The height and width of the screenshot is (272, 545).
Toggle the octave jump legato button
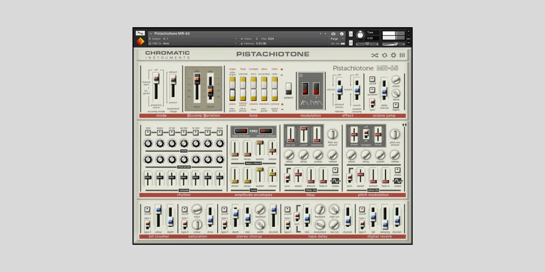396,105
